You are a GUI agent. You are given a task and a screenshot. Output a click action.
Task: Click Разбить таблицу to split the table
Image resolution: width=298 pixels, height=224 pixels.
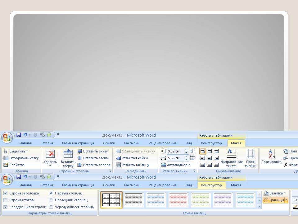pyautogui.click(x=133, y=165)
